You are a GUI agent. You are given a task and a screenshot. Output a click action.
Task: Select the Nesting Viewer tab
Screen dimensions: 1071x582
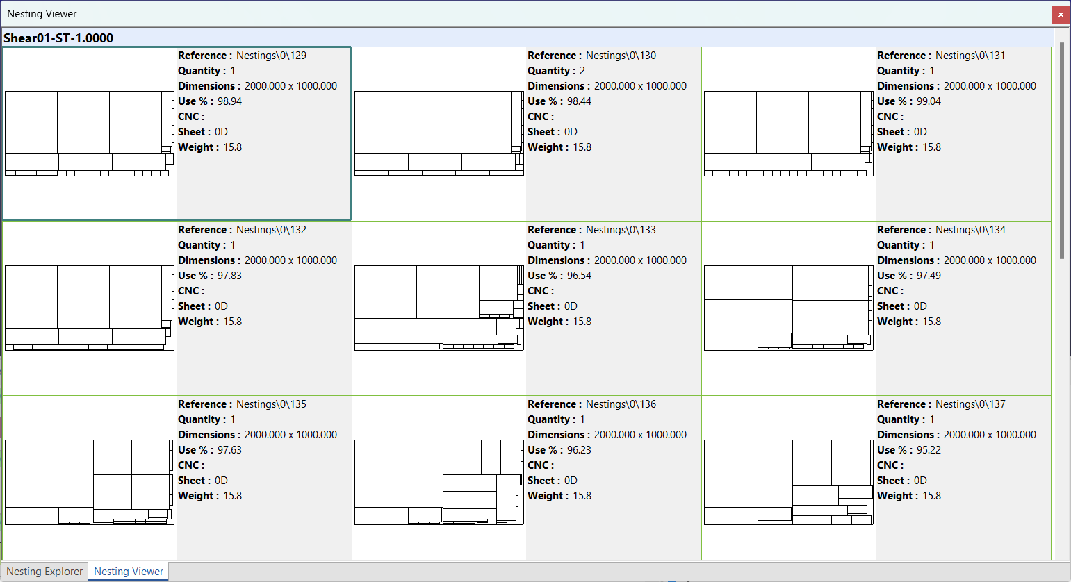click(x=129, y=572)
